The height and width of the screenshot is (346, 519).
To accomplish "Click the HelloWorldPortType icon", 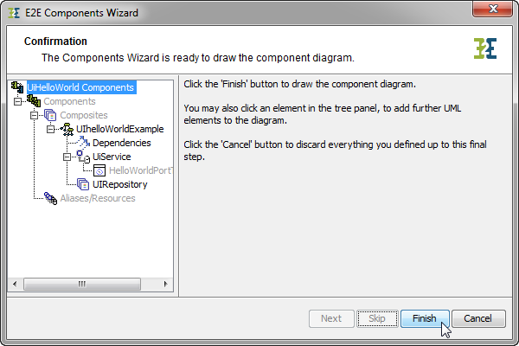I will pyautogui.click(x=99, y=170).
